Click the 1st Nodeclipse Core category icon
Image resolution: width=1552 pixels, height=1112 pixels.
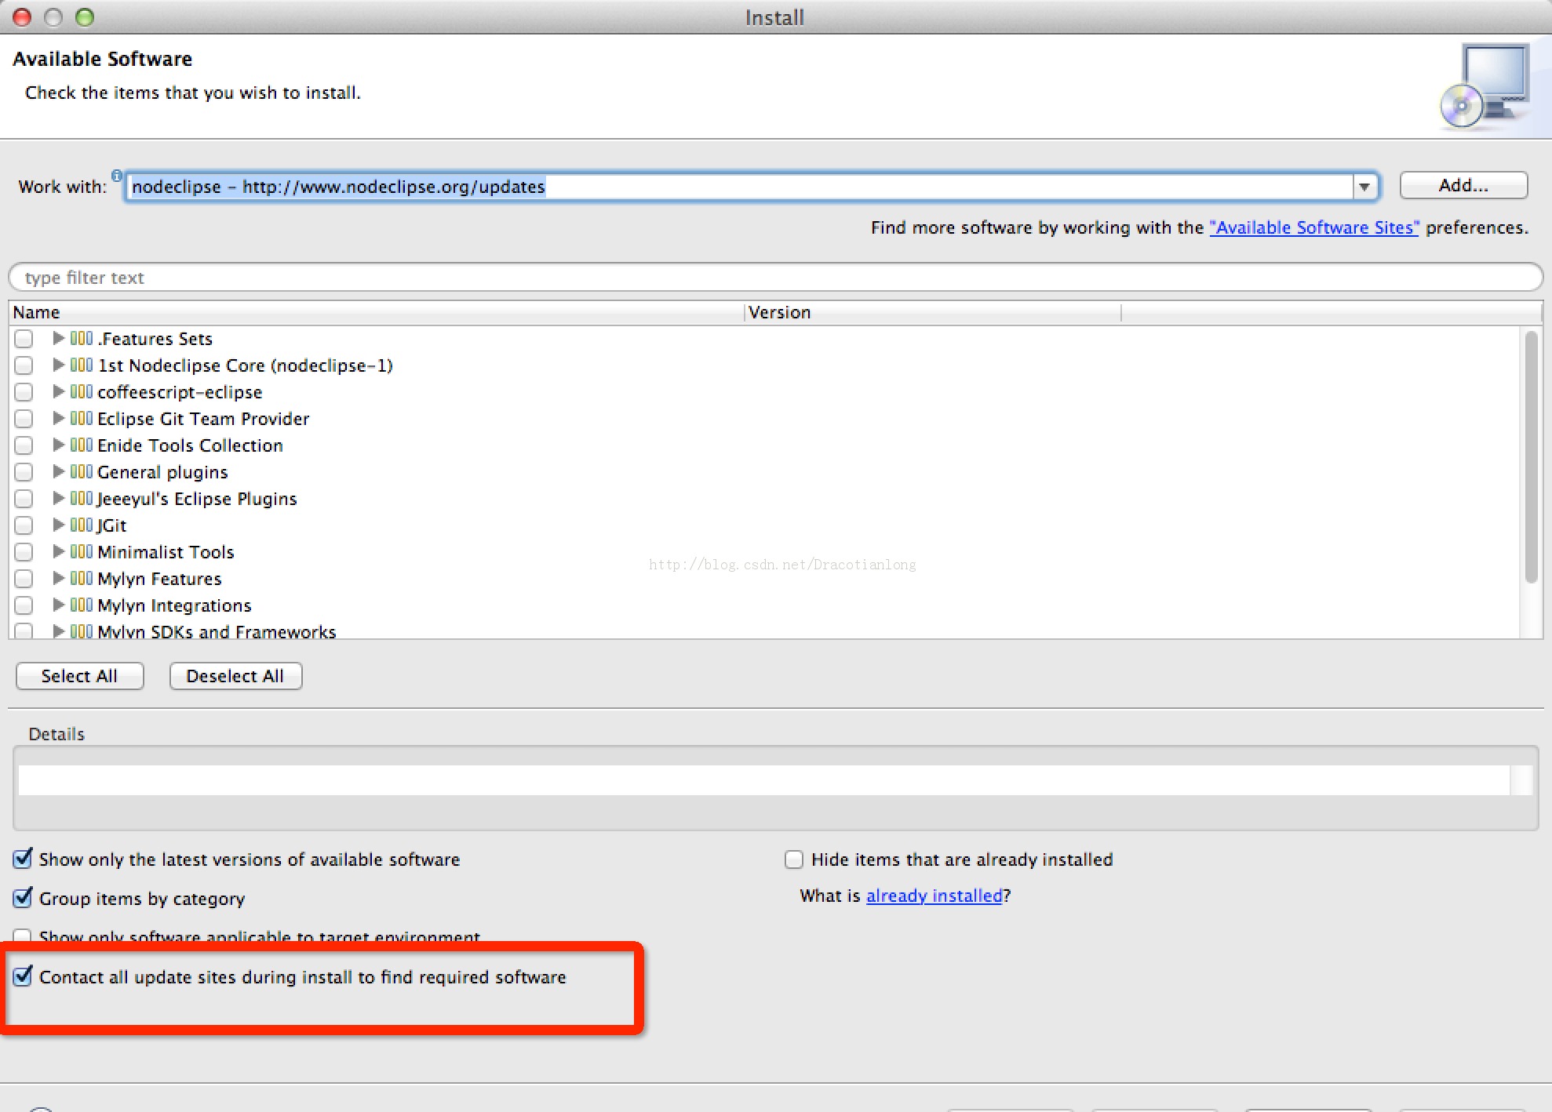click(82, 365)
